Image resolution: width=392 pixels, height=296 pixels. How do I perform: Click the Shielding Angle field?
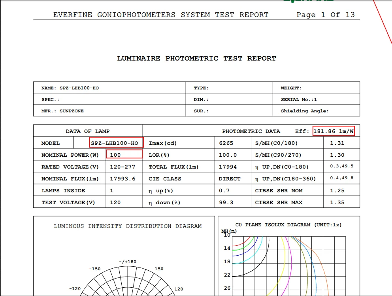(x=305, y=111)
